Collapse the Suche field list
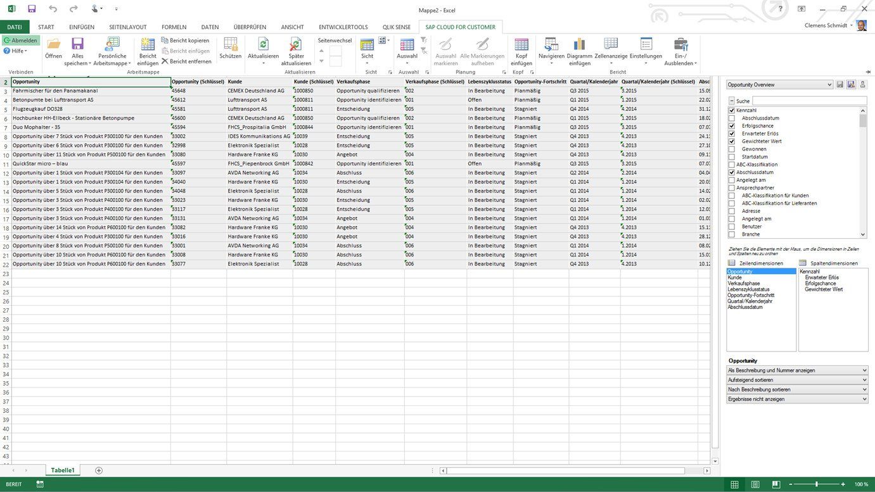 coord(732,101)
